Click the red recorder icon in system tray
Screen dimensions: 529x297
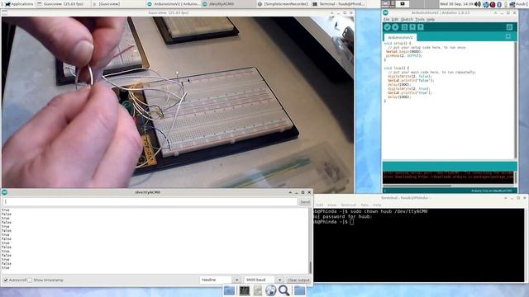click(x=493, y=4)
